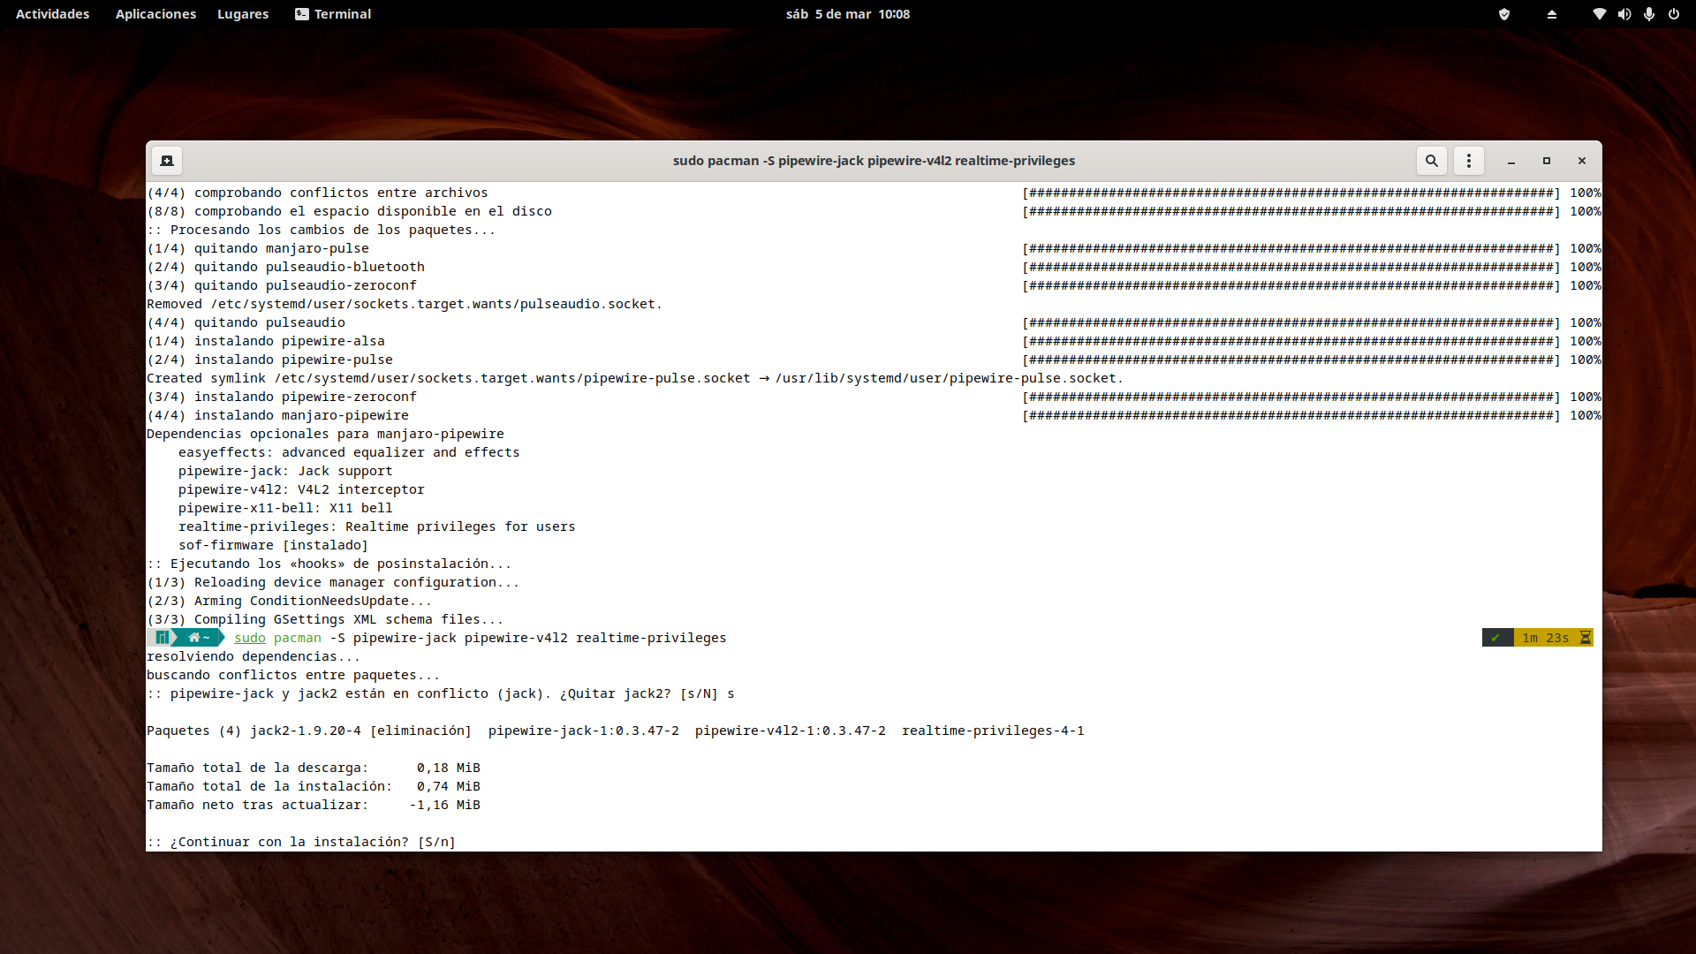
Task: Click the green checkmark status badge
Action: (x=1495, y=638)
